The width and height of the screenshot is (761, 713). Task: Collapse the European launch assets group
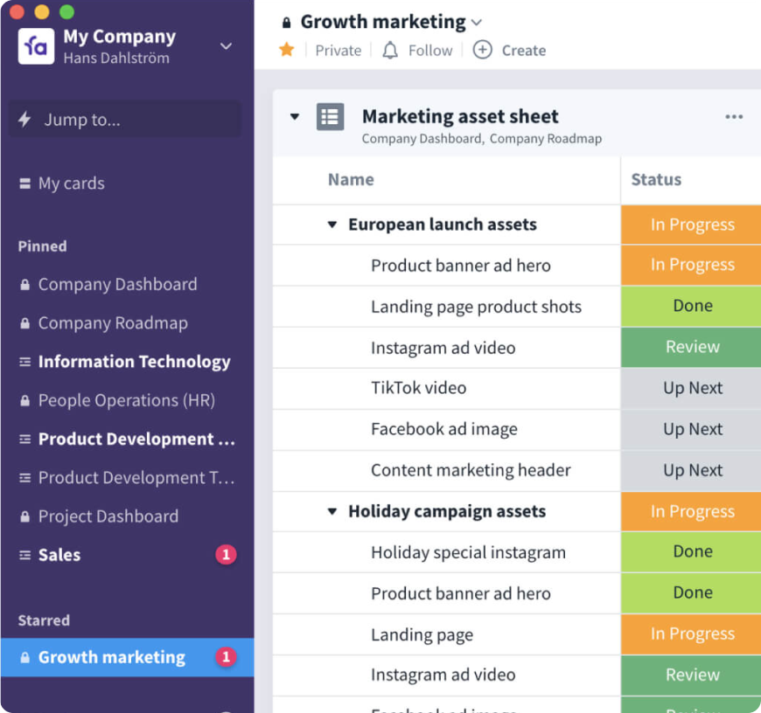pos(332,224)
